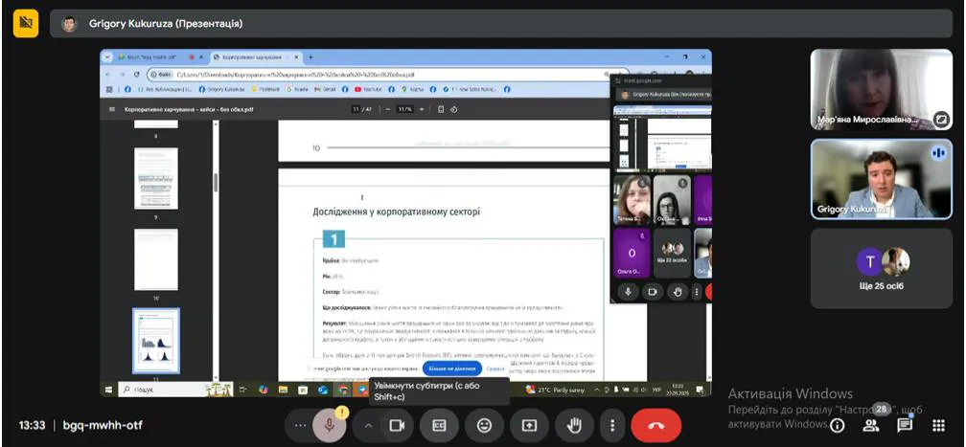Click the present screen icon

529,425
